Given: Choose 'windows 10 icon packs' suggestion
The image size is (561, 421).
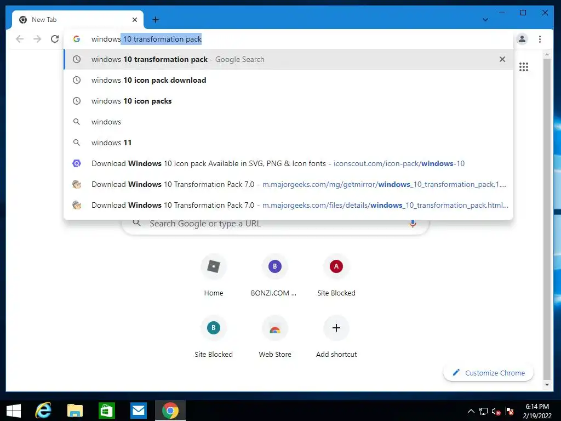Looking at the screenshot, I should tap(288, 101).
